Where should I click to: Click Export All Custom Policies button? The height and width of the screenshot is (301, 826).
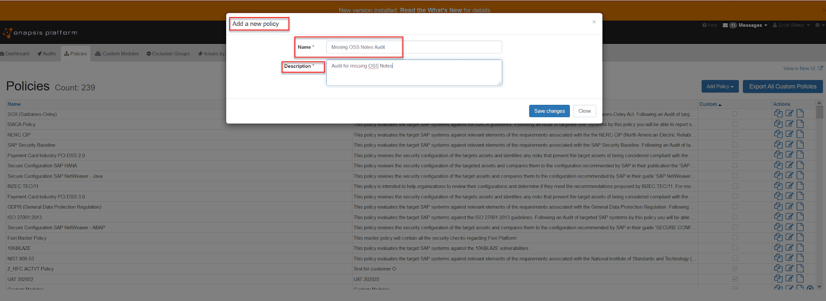(x=782, y=87)
